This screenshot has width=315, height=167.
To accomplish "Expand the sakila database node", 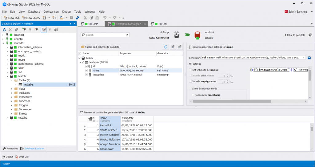I will (7, 68).
